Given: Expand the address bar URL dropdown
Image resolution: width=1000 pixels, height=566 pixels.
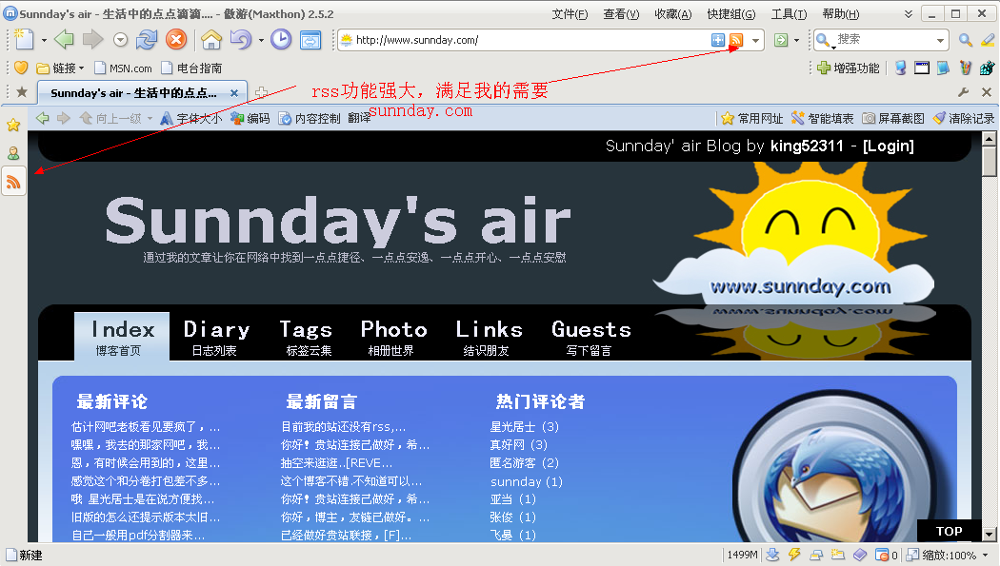Looking at the screenshot, I should point(755,40).
